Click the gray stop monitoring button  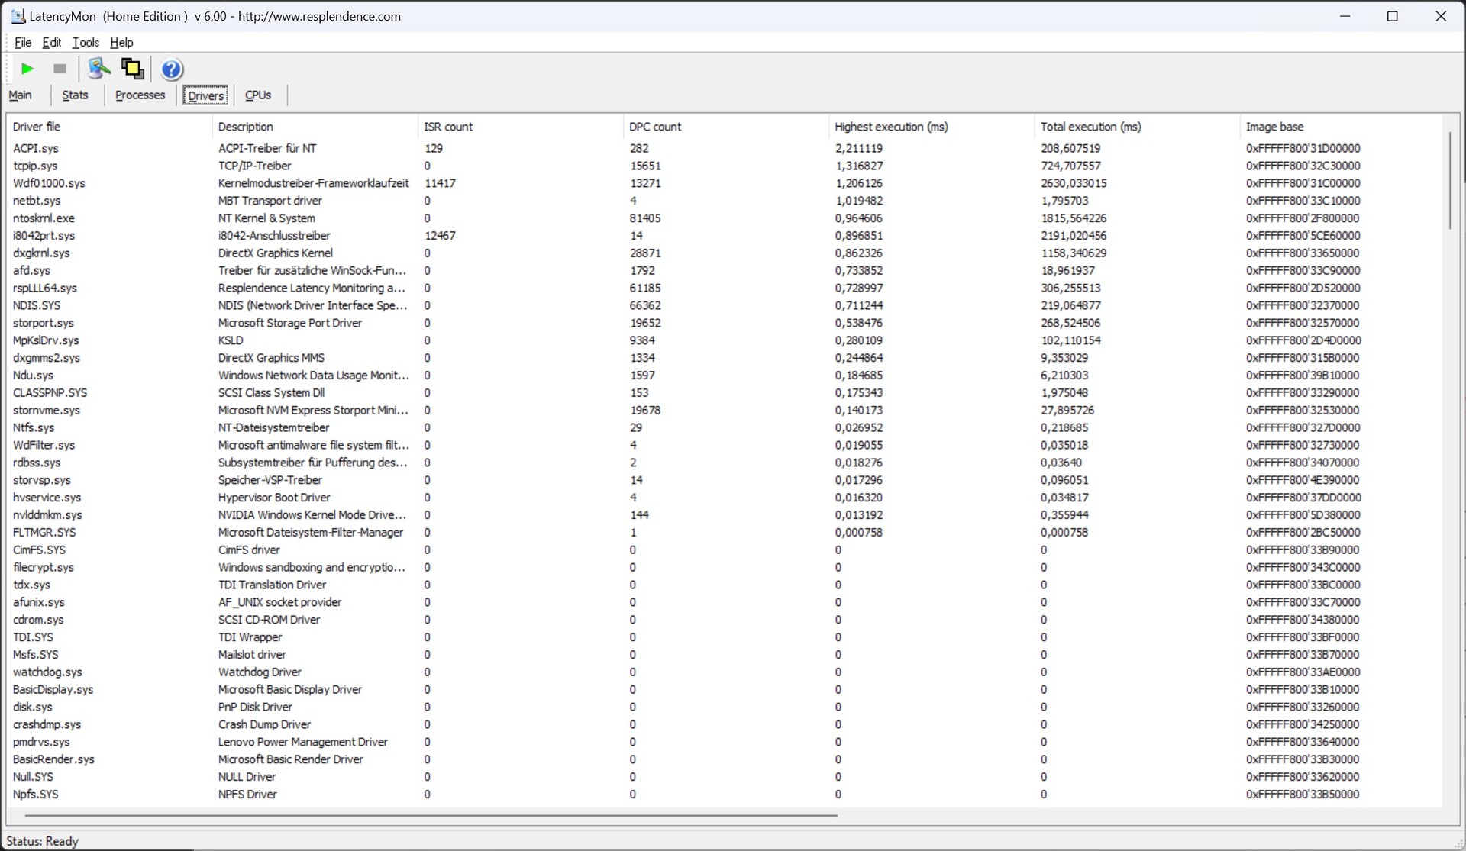[x=60, y=69]
